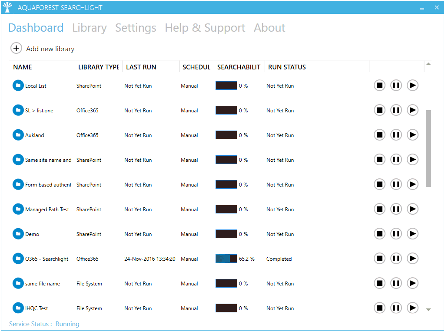Image resolution: width=445 pixels, height=331 pixels.
Task: Click the folder icon for Managed Path Test
Action: click(x=18, y=209)
